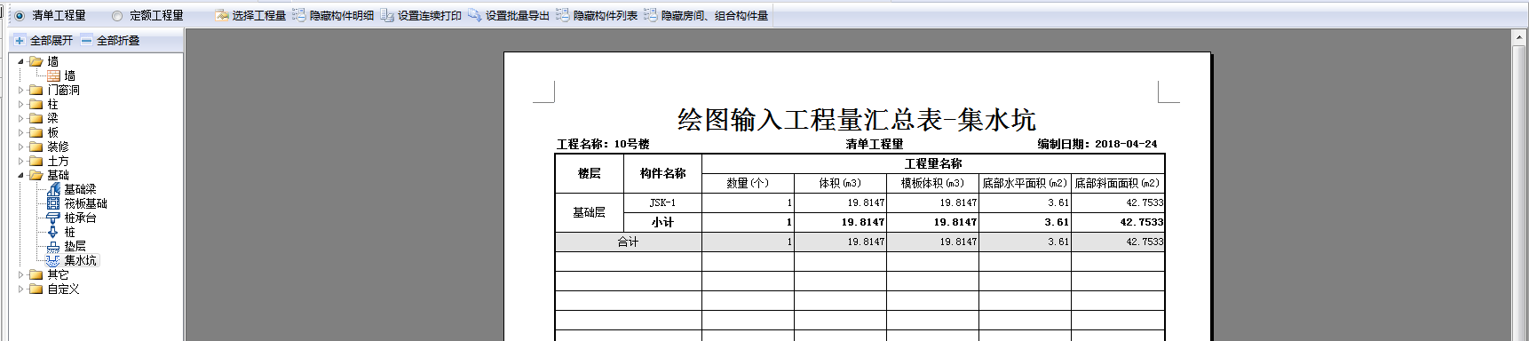
Task: Select 垫层 in the tree
Action: [x=75, y=246]
